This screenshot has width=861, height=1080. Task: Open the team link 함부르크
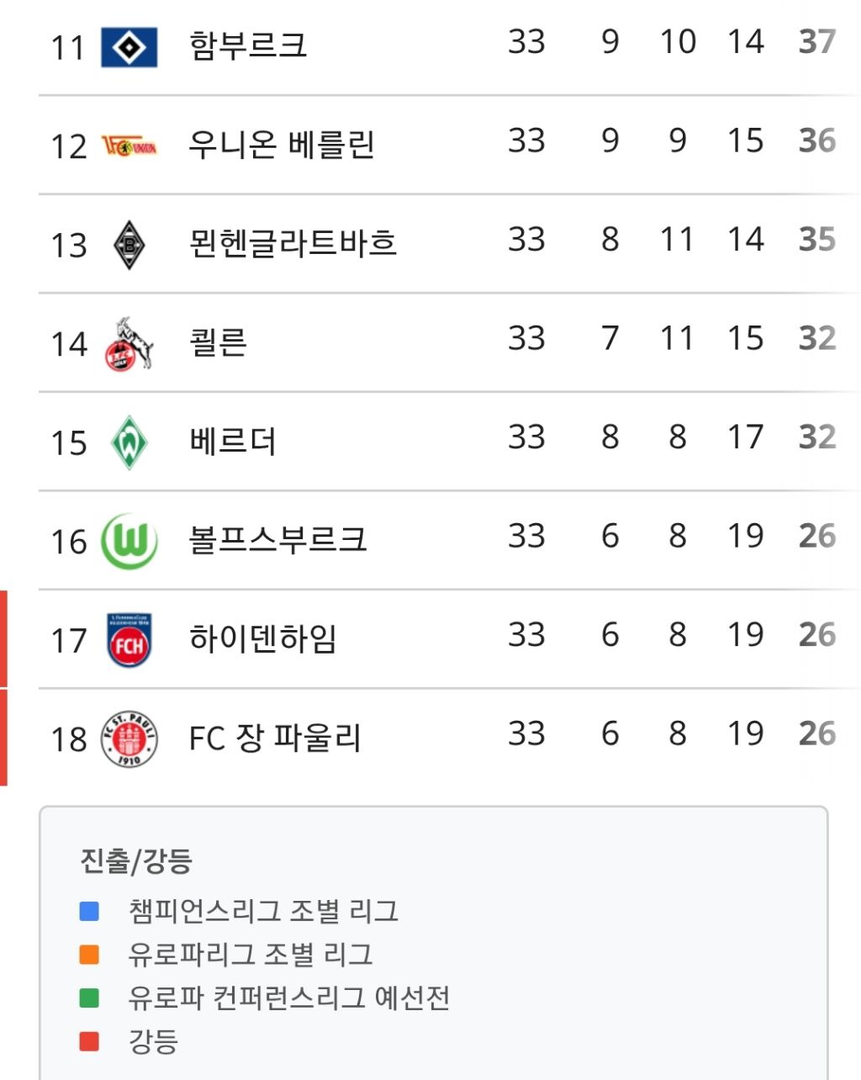(248, 45)
